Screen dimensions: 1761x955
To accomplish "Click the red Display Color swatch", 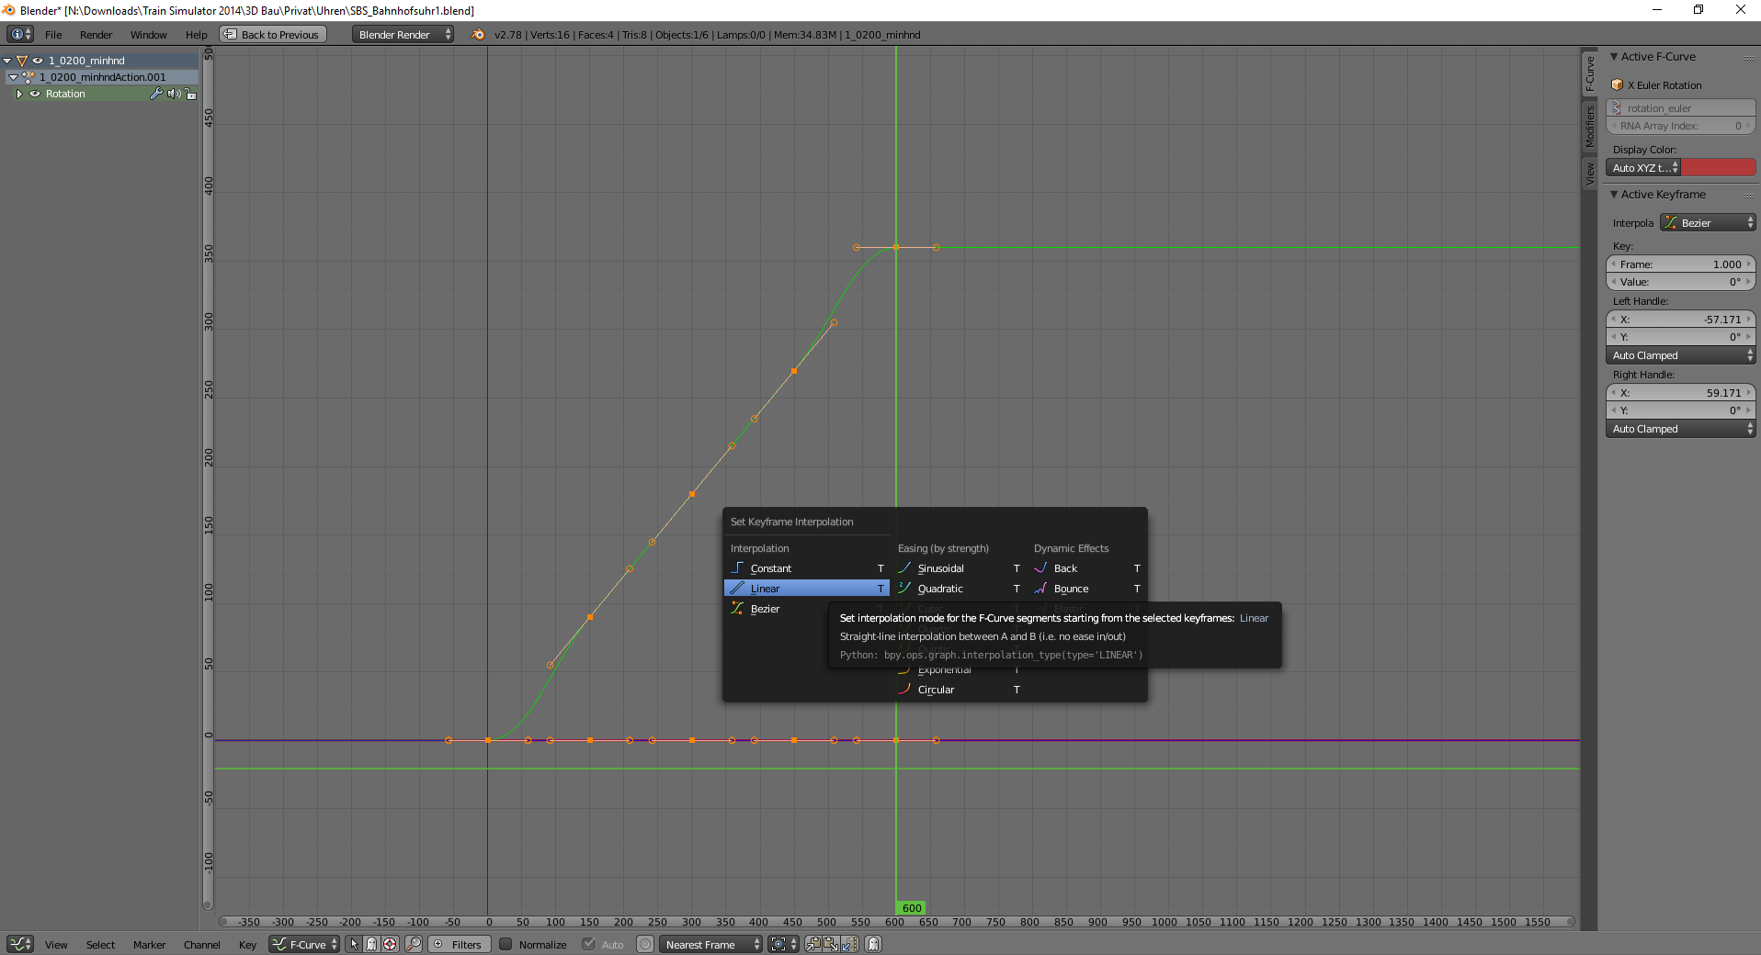I will 1718,168.
